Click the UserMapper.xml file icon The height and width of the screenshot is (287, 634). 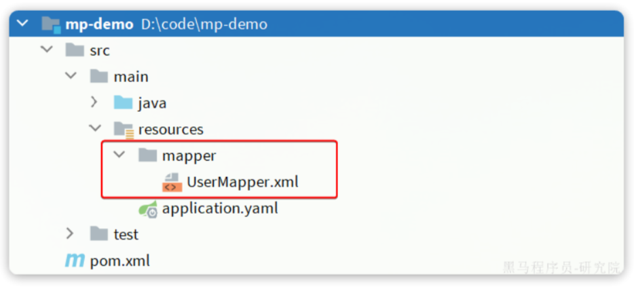click(172, 182)
